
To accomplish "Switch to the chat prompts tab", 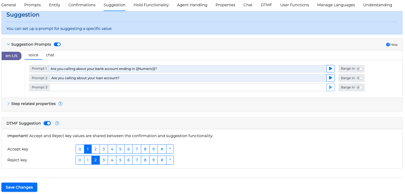I will (50, 55).
